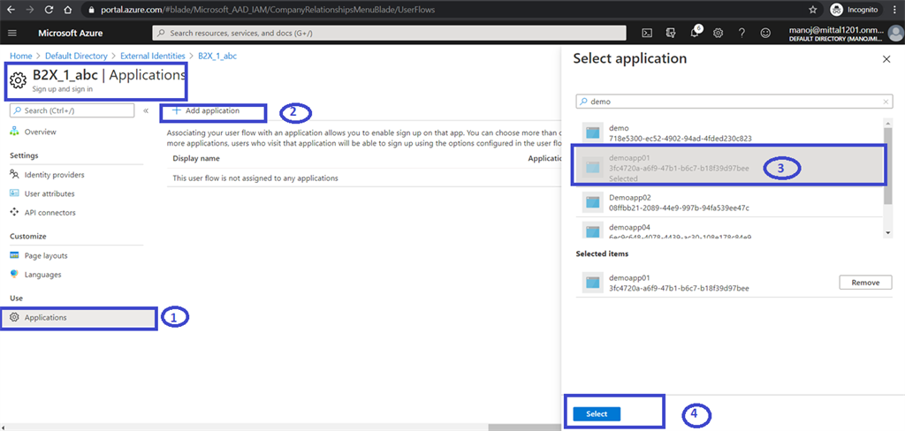Open Overview in left menu

[x=41, y=132]
